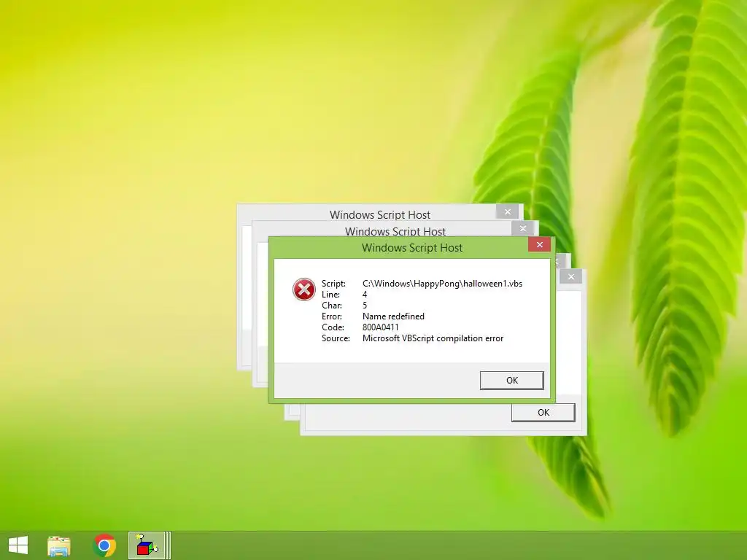This screenshot has height=560, width=747.
Task: Open File Explorer from the taskbar
Action: tap(58, 545)
